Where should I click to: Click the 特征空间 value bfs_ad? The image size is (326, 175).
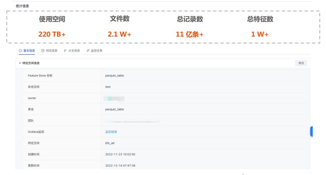(110, 143)
